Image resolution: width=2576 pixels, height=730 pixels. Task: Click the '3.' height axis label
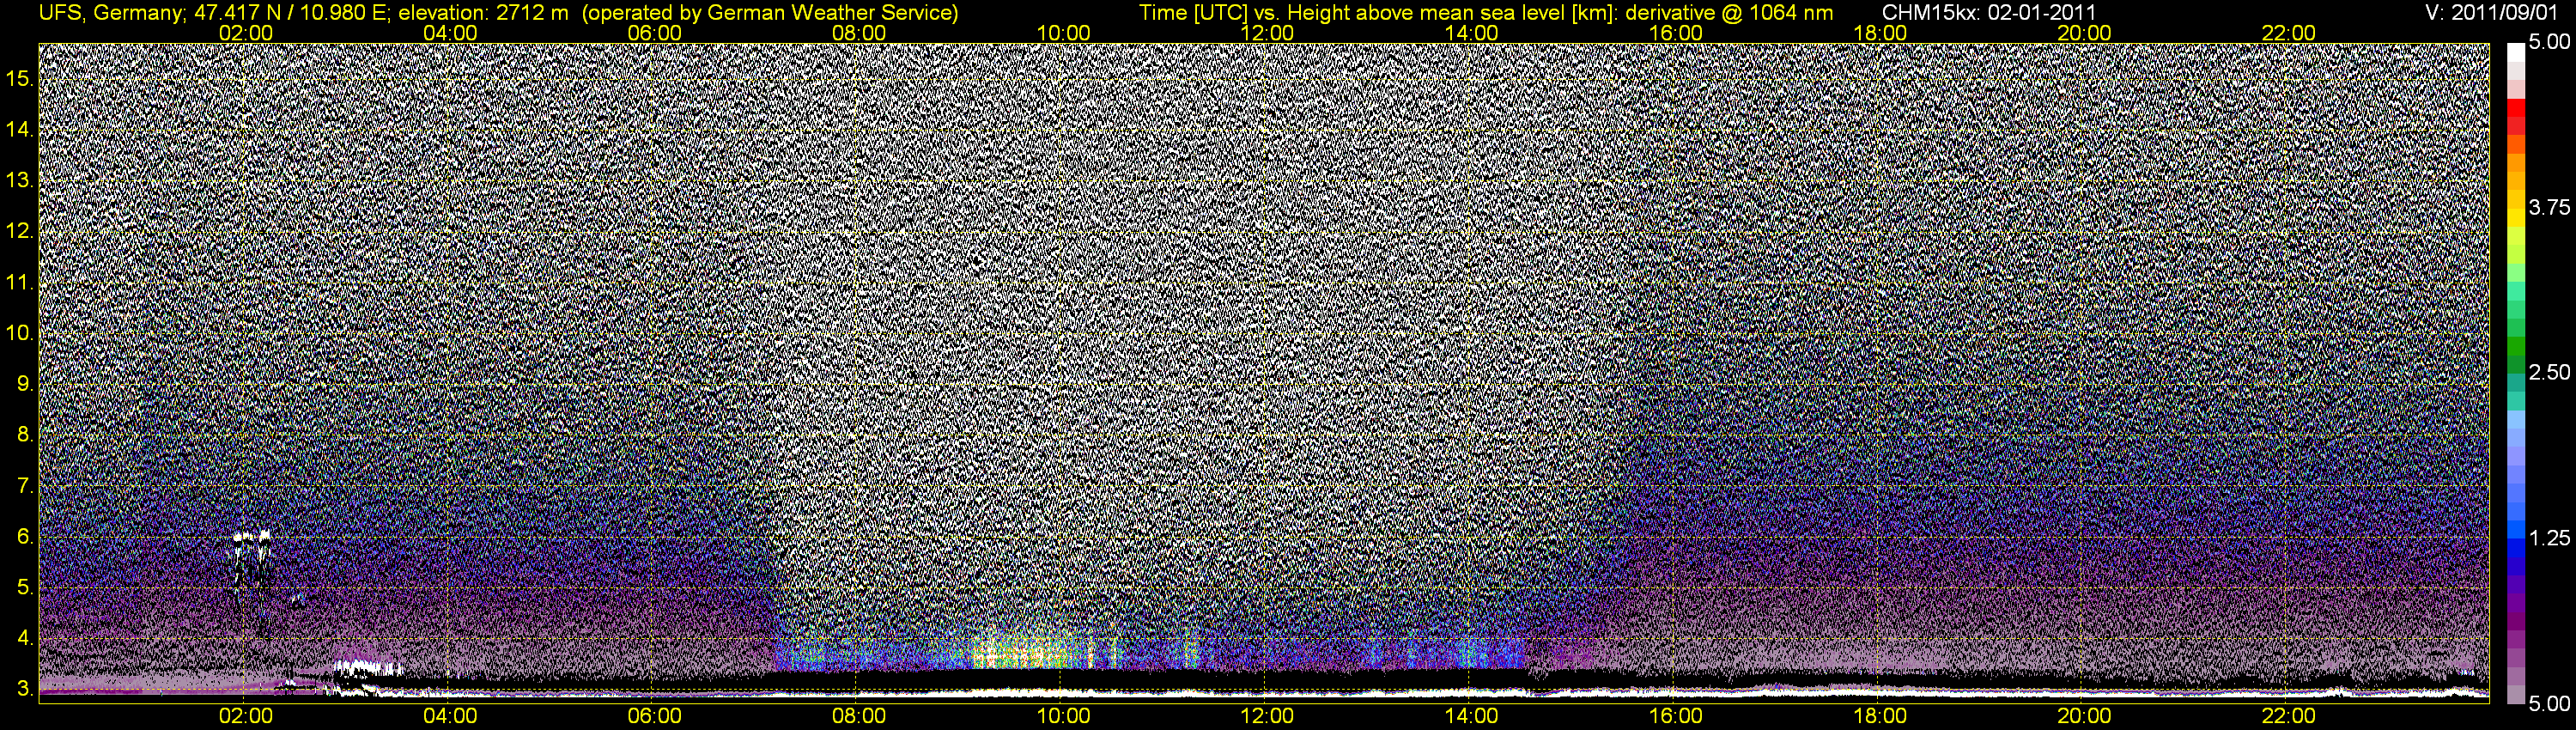(25, 689)
